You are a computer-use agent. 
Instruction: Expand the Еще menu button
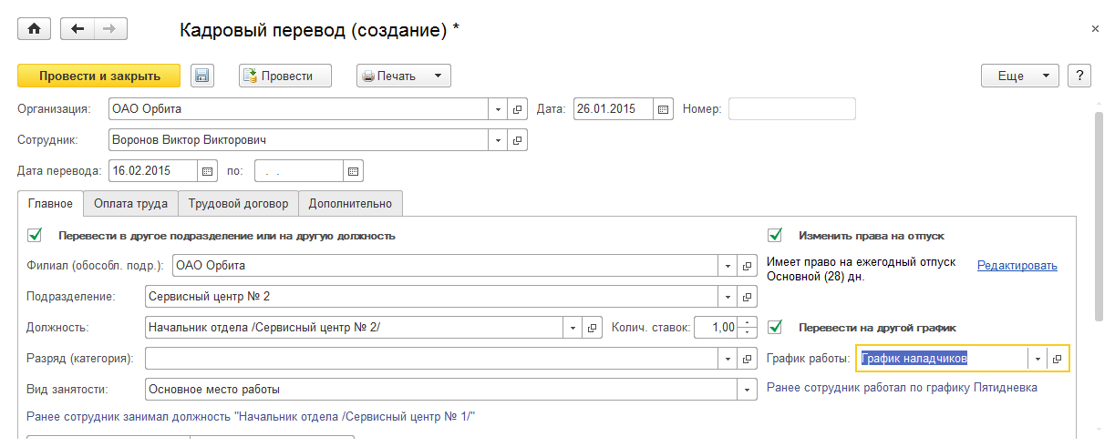click(1019, 76)
